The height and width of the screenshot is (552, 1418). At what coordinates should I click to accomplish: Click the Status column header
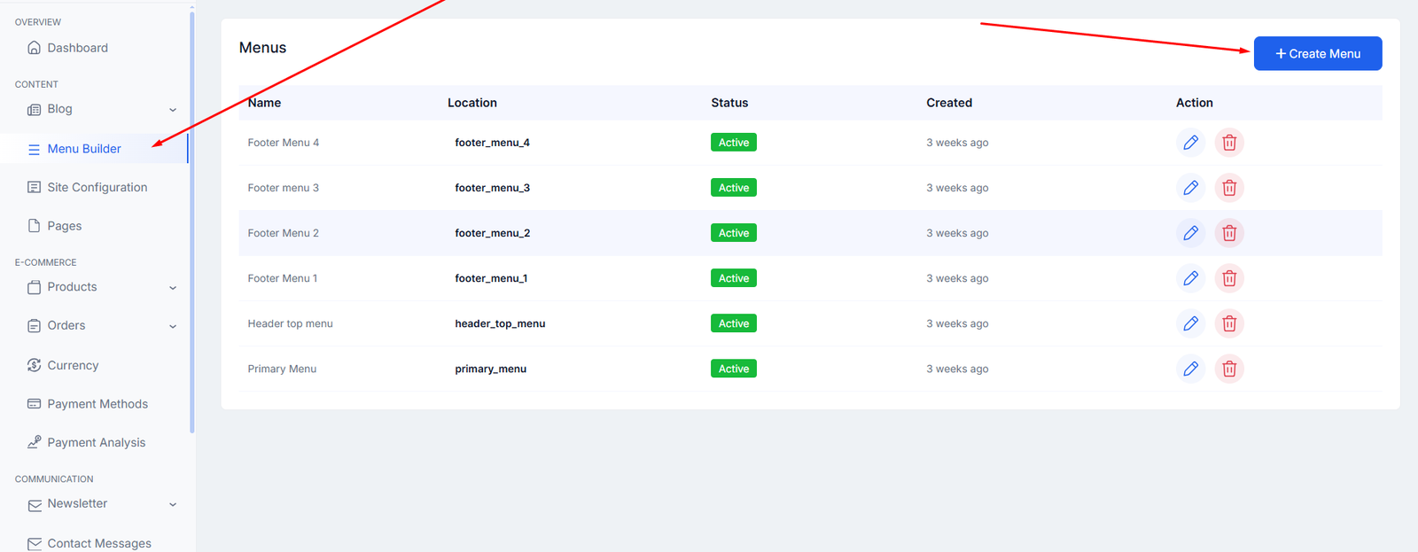click(x=729, y=103)
